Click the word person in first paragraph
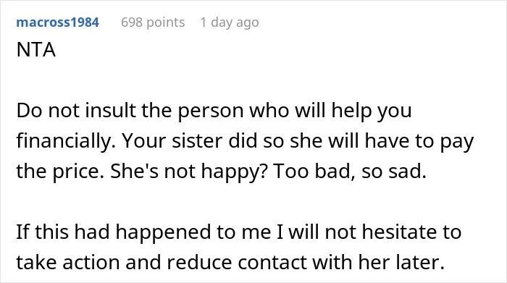This screenshot has width=507, height=283. [211, 111]
